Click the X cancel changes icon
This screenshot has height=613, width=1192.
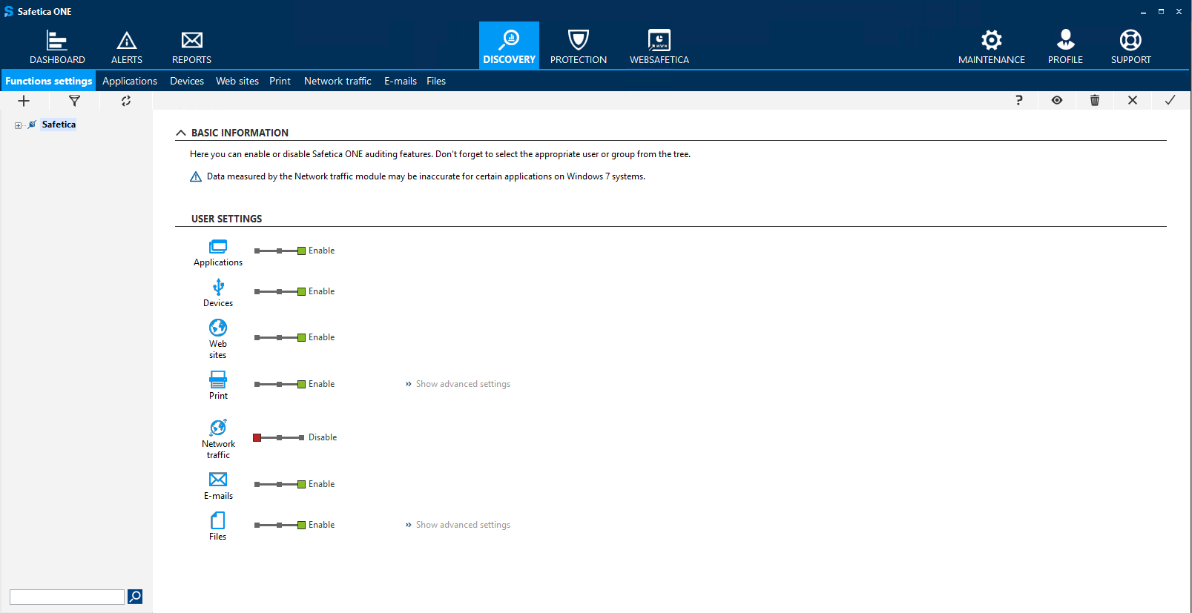coord(1132,100)
